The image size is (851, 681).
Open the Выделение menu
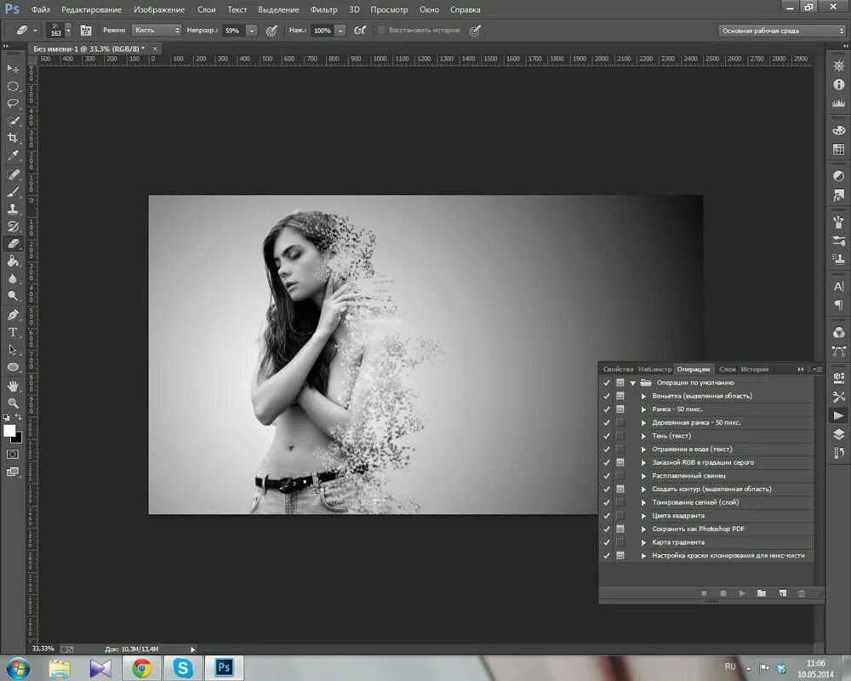tap(278, 9)
